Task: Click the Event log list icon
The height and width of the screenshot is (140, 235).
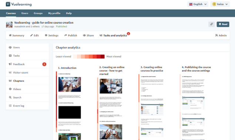Action: point(10,106)
